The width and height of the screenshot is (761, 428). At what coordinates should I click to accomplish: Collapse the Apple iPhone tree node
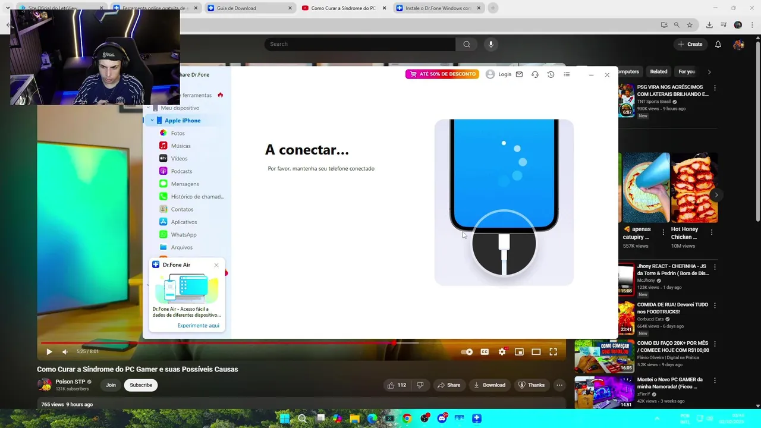click(152, 121)
